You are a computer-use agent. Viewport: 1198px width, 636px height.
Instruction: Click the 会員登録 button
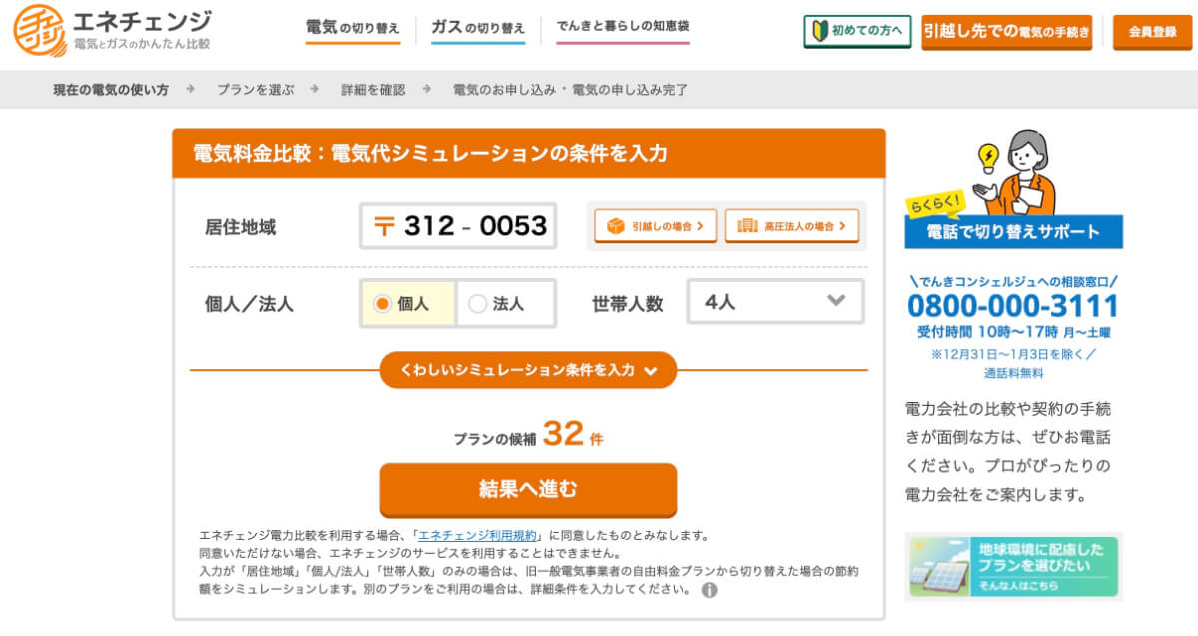1152,32
